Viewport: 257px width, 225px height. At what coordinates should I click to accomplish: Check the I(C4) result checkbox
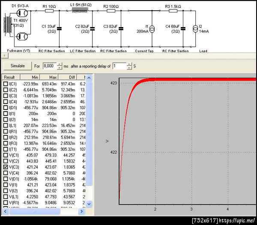6,102
